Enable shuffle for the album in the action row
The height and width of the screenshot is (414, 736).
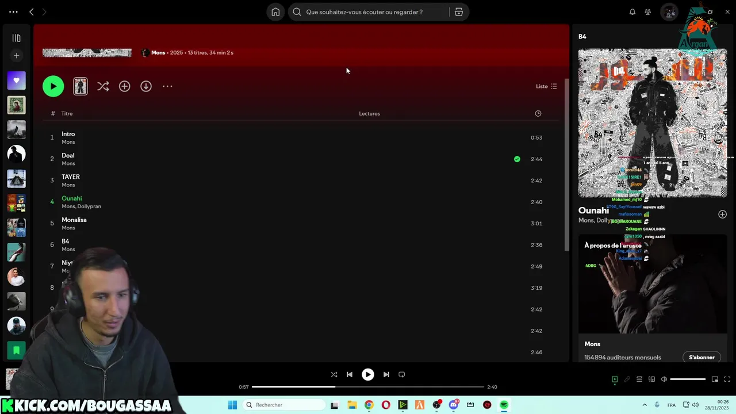coord(103,86)
